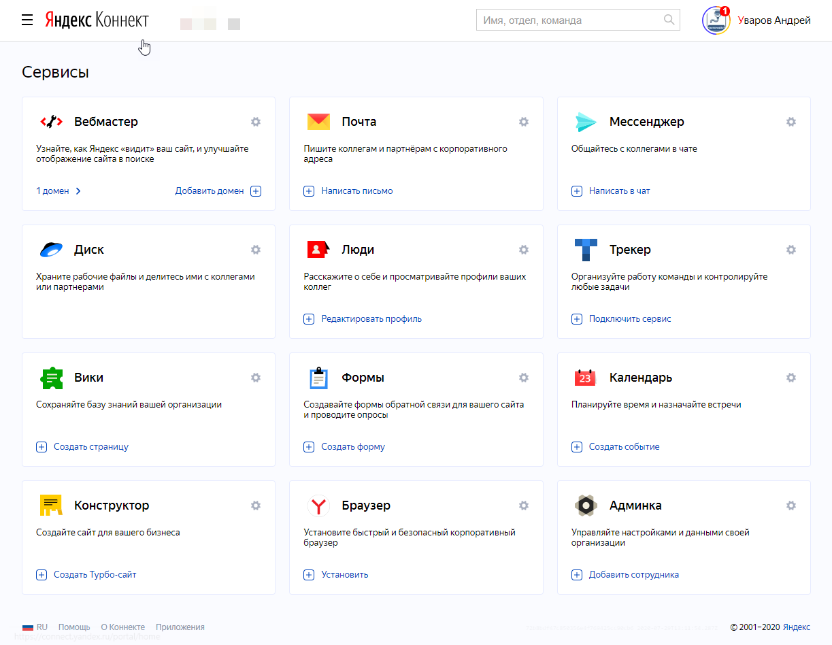Open settings gear of Трекер card
This screenshot has height=645, width=832.
(x=791, y=250)
